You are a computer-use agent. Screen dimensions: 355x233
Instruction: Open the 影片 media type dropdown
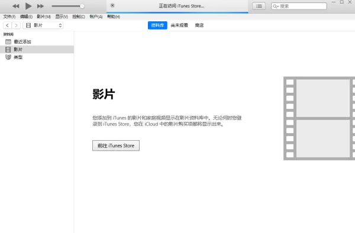tap(43, 25)
